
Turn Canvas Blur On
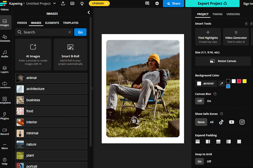click(209, 101)
